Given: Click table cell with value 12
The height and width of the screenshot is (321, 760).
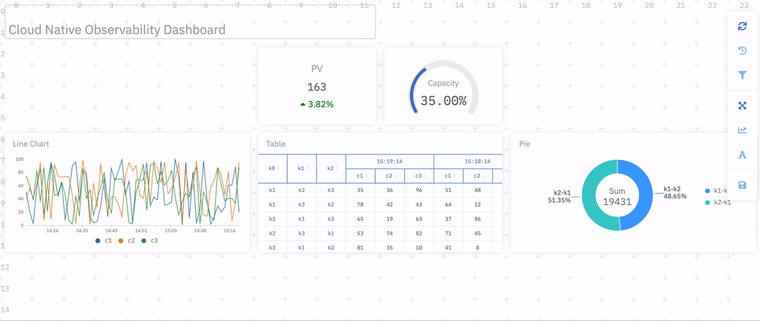Looking at the screenshot, I should (x=478, y=205).
